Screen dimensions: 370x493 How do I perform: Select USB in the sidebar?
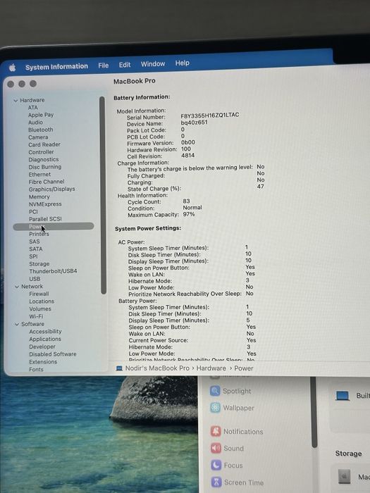coord(35,279)
